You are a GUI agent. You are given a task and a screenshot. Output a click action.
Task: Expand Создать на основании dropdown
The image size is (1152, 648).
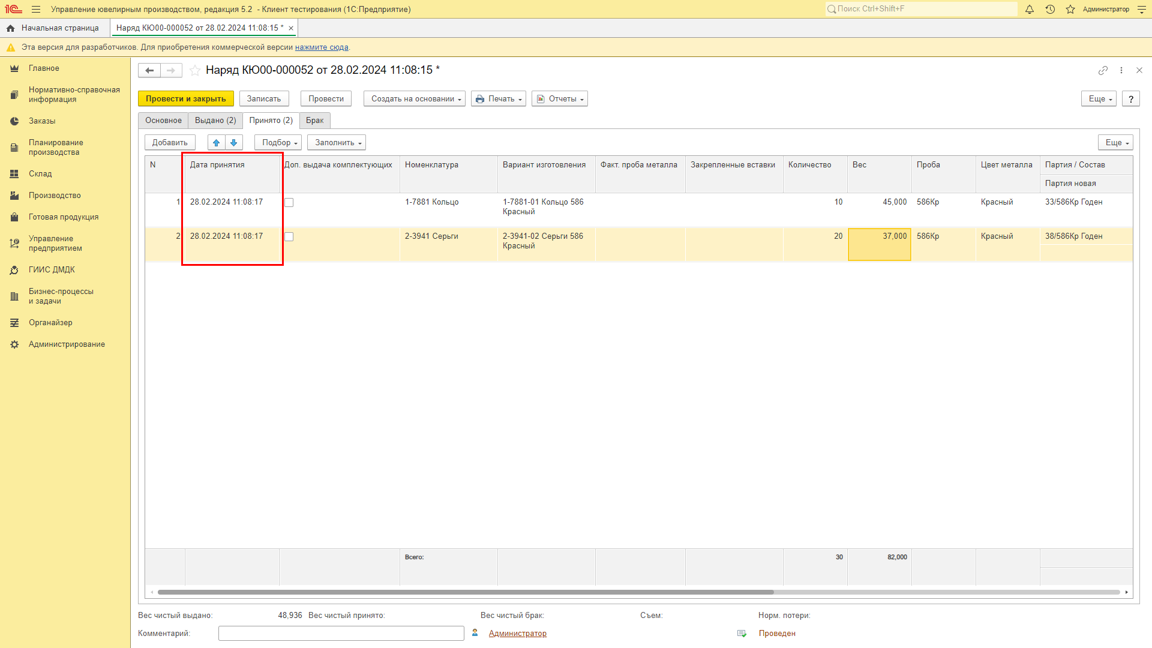click(x=415, y=99)
